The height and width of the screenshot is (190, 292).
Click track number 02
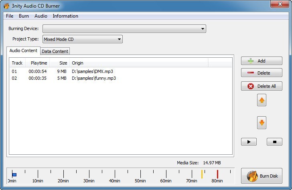14,78
